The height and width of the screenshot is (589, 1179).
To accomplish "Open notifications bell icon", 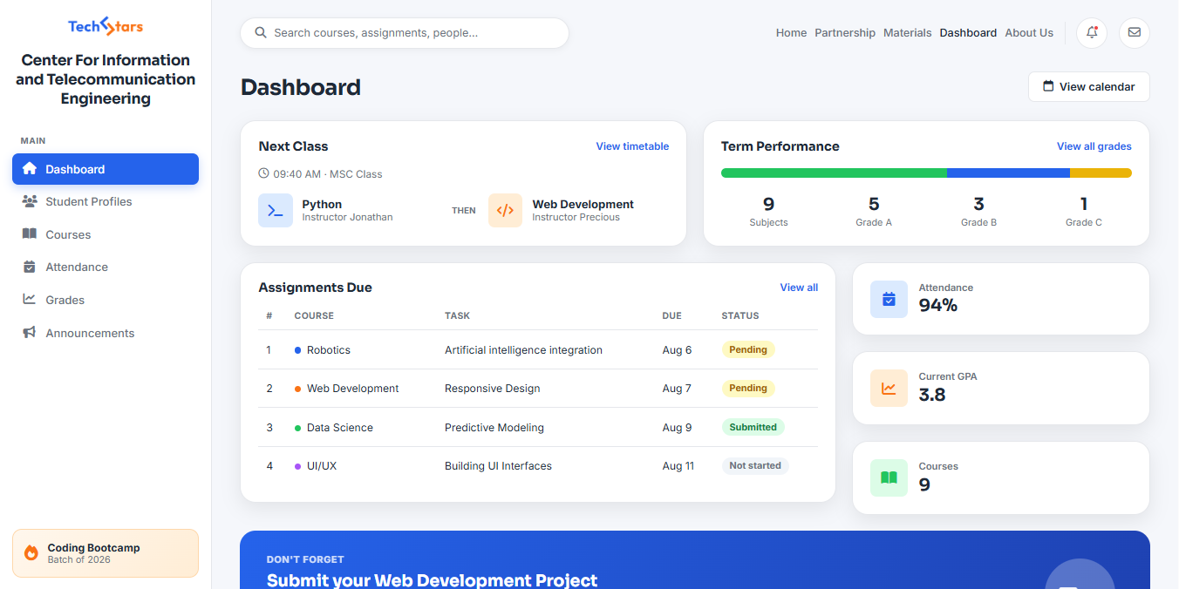I will (x=1092, y=33).
